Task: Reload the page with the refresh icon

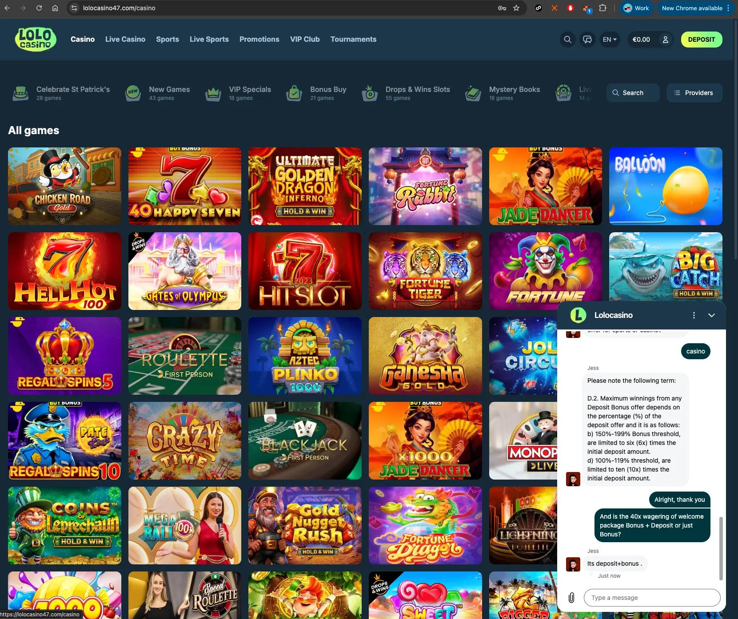Action: (39, 8)
